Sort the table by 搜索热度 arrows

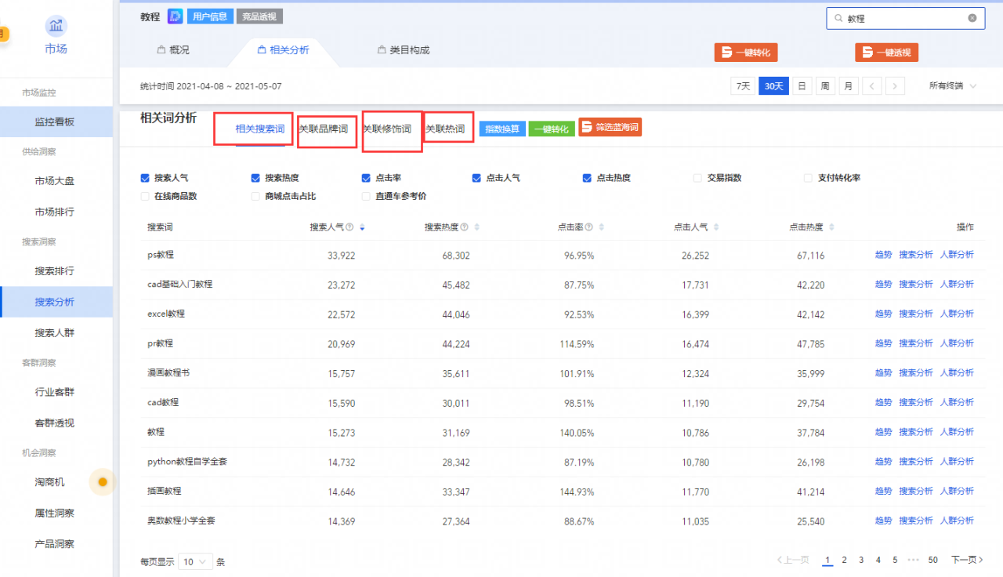coord(477,227)
